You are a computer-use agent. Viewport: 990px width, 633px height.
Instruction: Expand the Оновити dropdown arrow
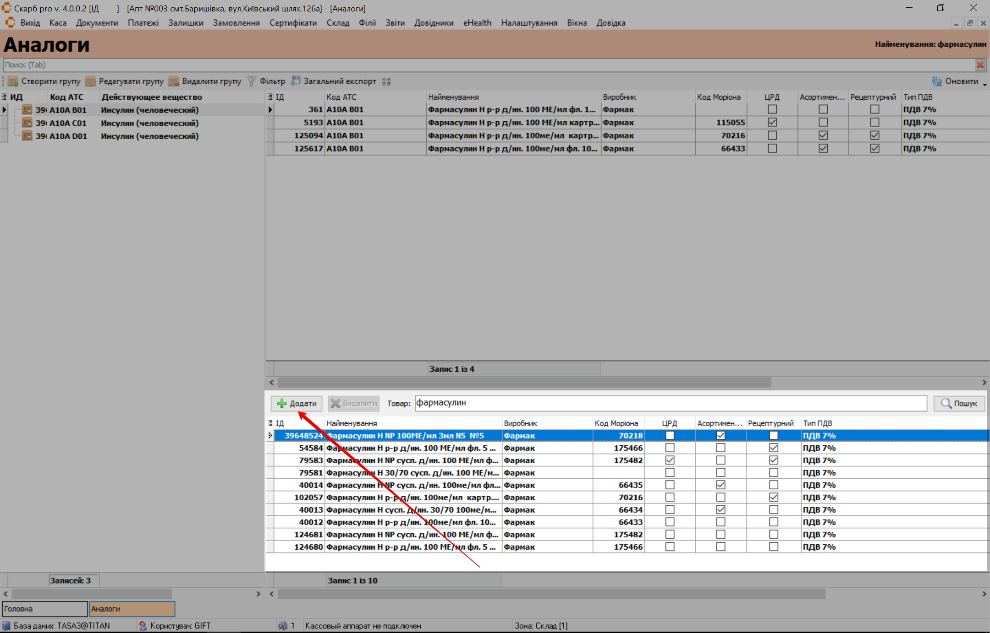click(984, 84)
